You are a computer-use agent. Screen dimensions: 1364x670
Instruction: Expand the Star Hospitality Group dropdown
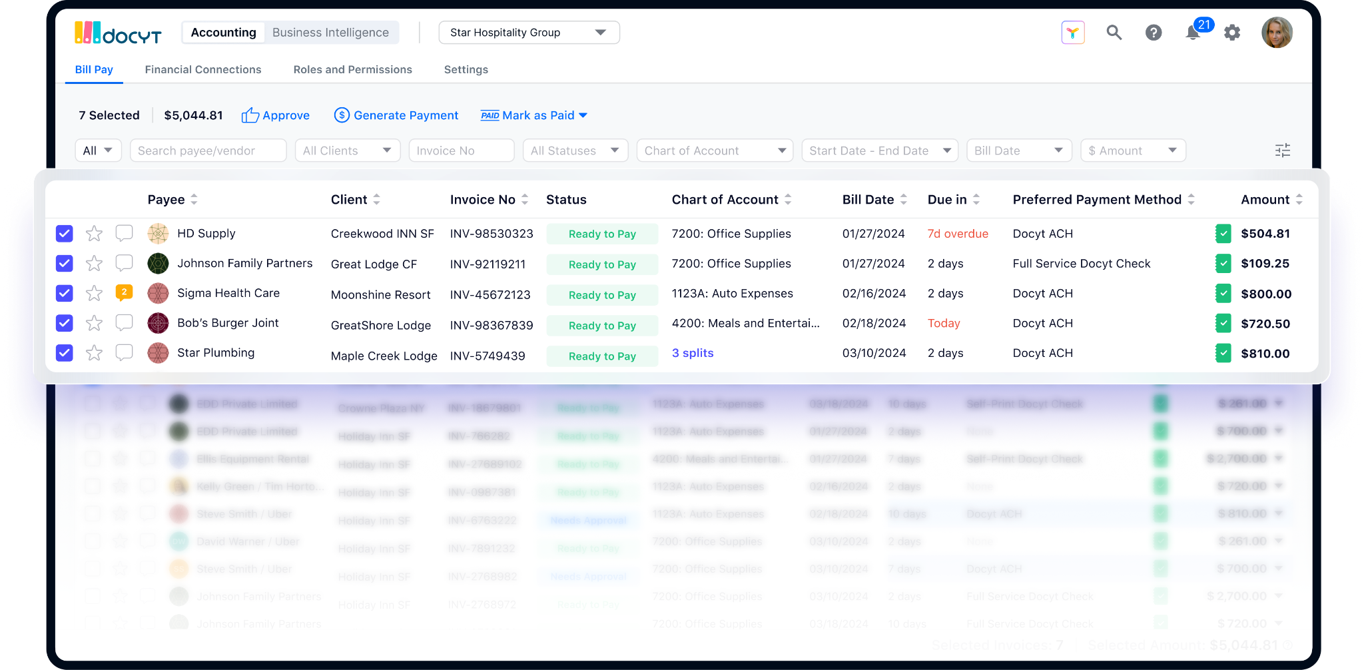pyautogui.click(x=529, y=33)
